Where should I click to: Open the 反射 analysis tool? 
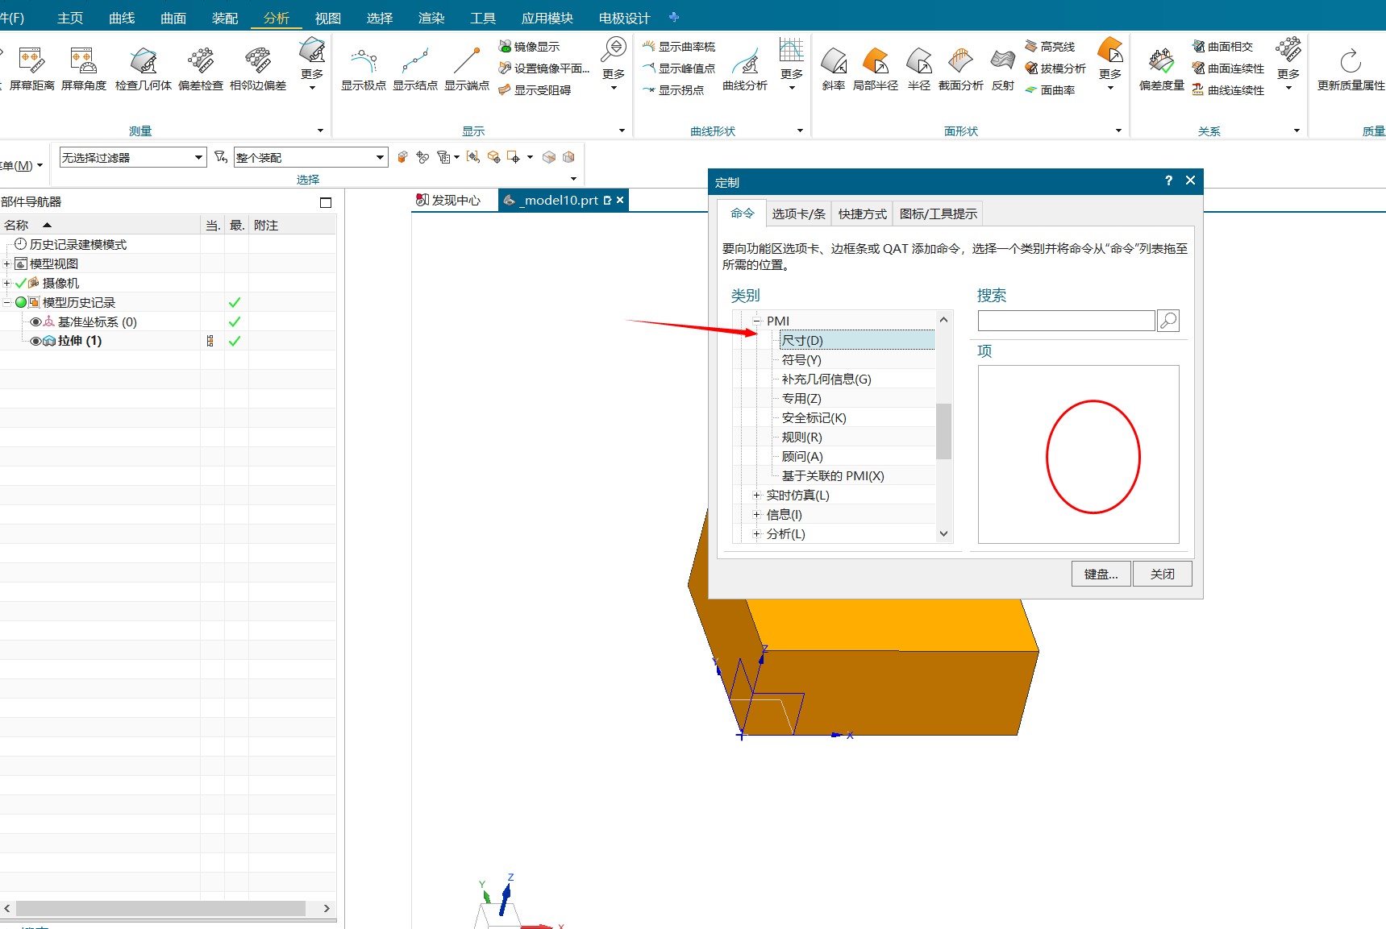pos(1002,68)
